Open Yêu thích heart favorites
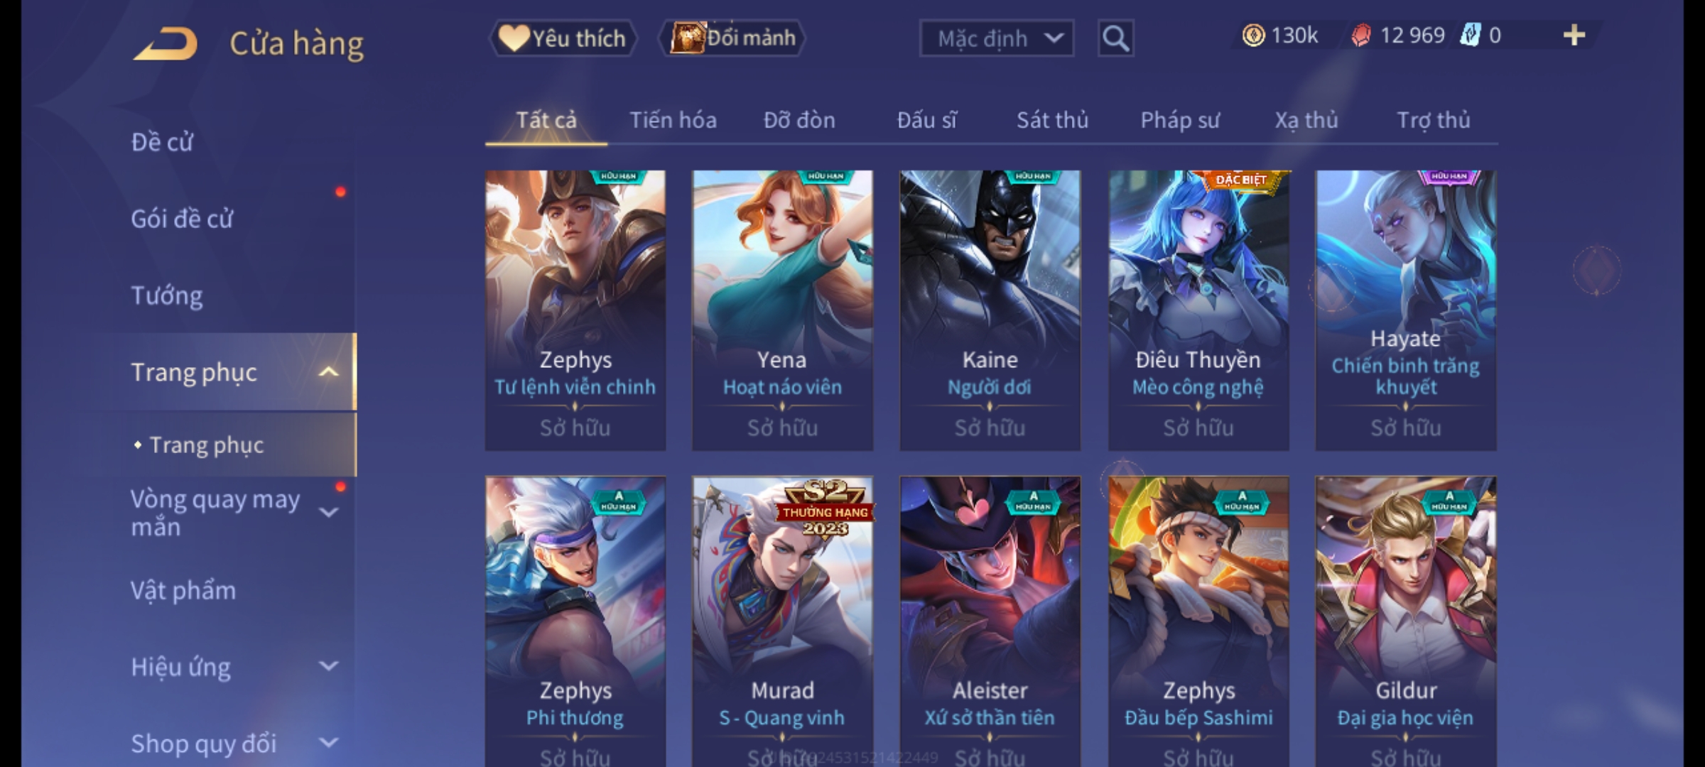 tap(563, 38)
